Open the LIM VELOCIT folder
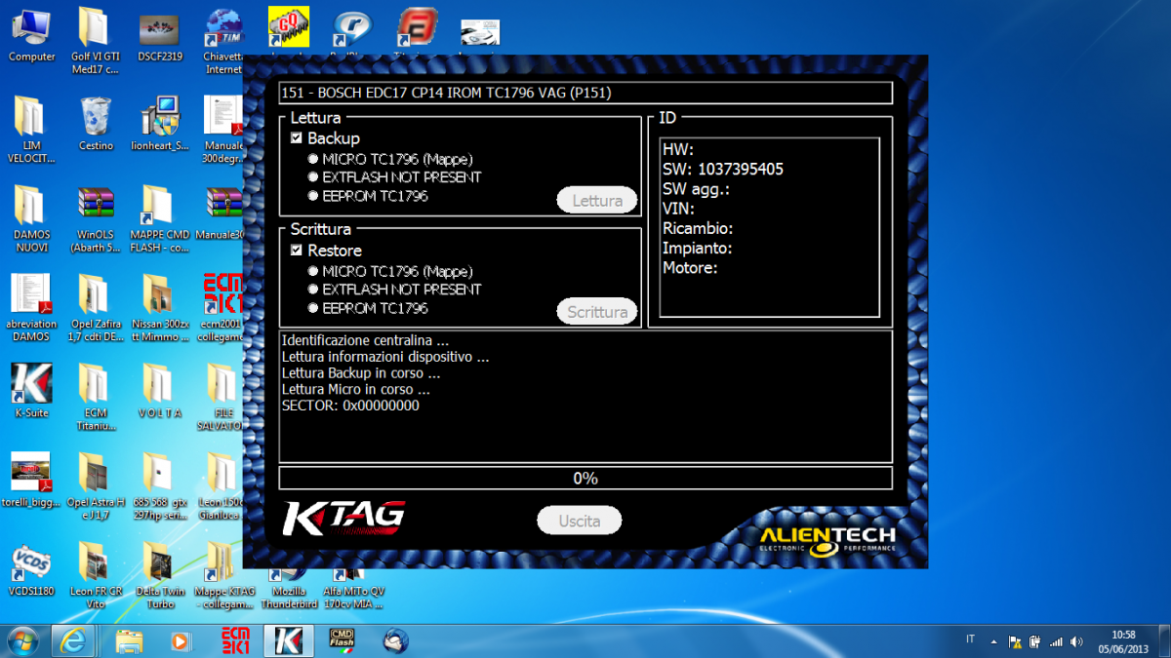This screenshot has height=658, width=1171. (31, 129)
